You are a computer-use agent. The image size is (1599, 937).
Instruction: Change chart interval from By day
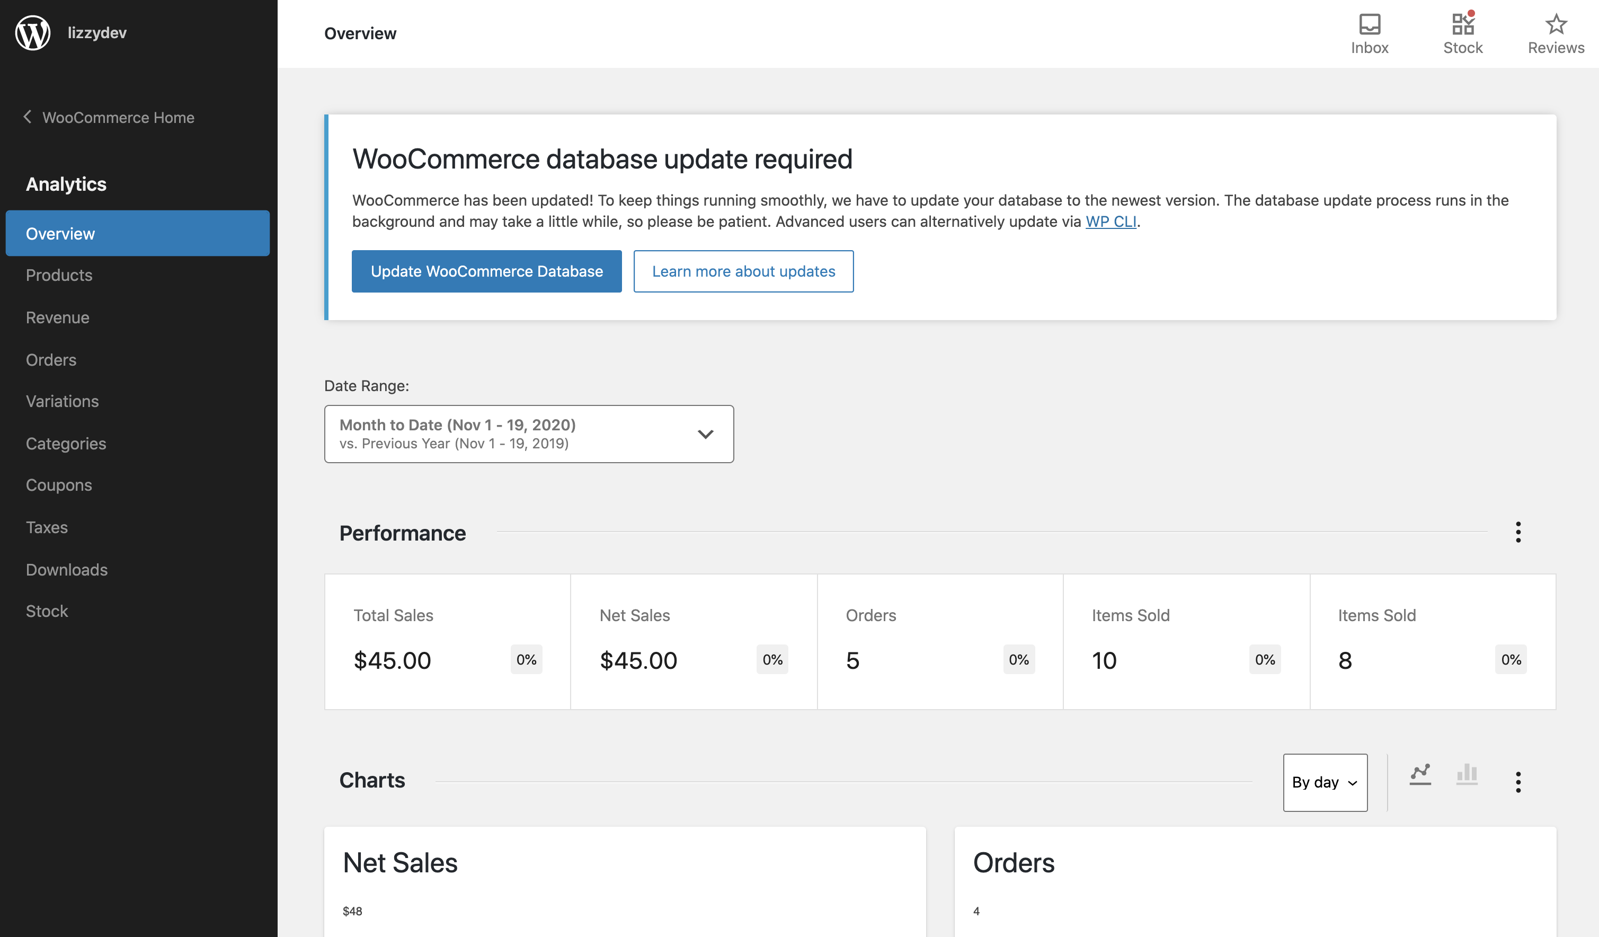click(x=1325, y=782)
